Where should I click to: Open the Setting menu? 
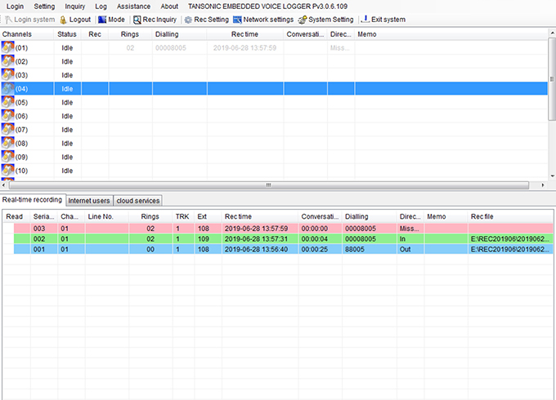pyautogui.click(x=44, y=6)
